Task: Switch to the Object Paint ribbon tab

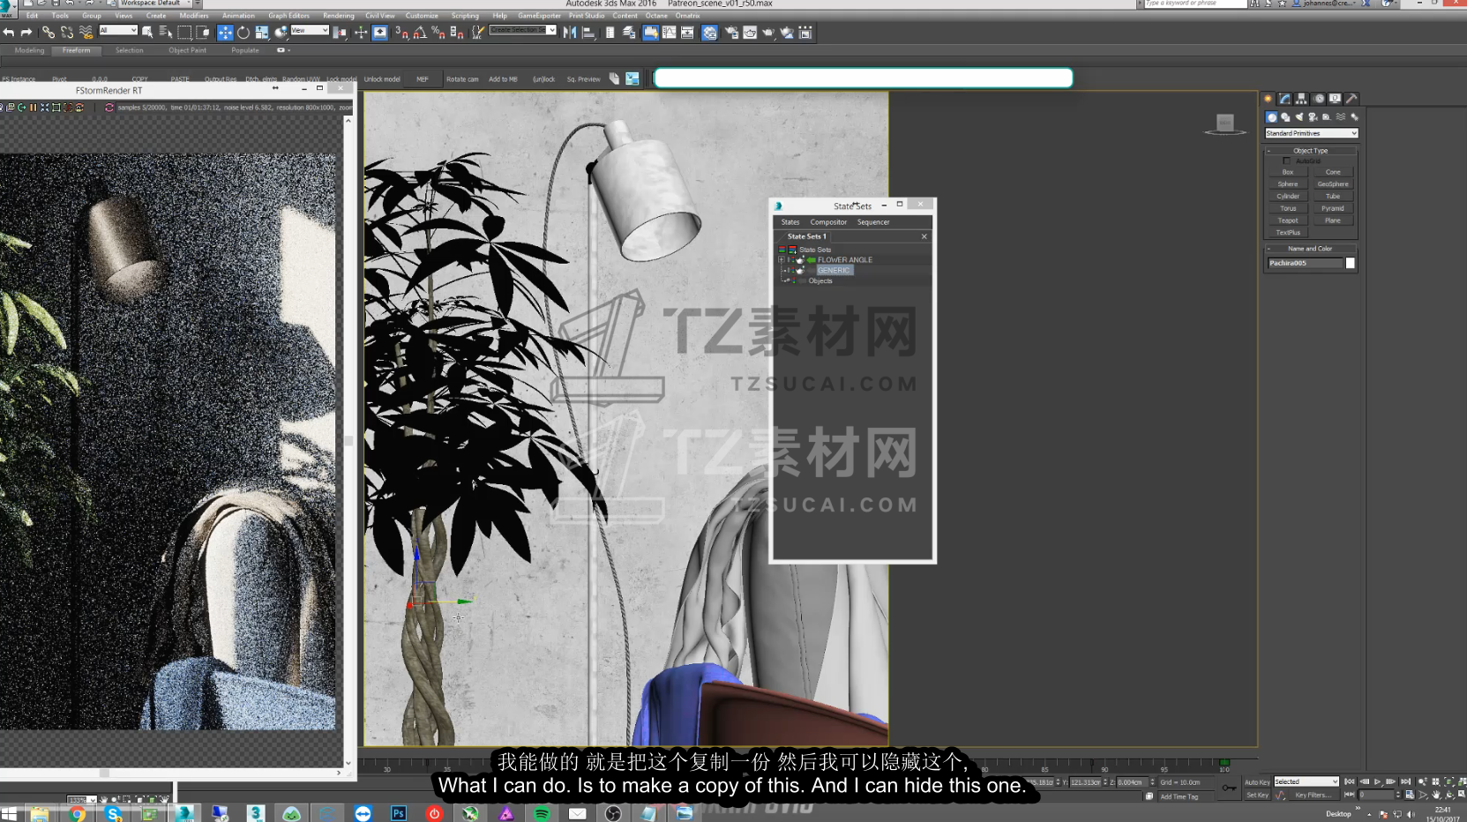Action: click(187, 50)
